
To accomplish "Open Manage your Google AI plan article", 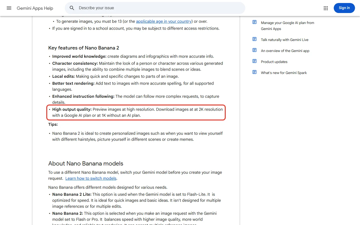I will click(287, 26).
